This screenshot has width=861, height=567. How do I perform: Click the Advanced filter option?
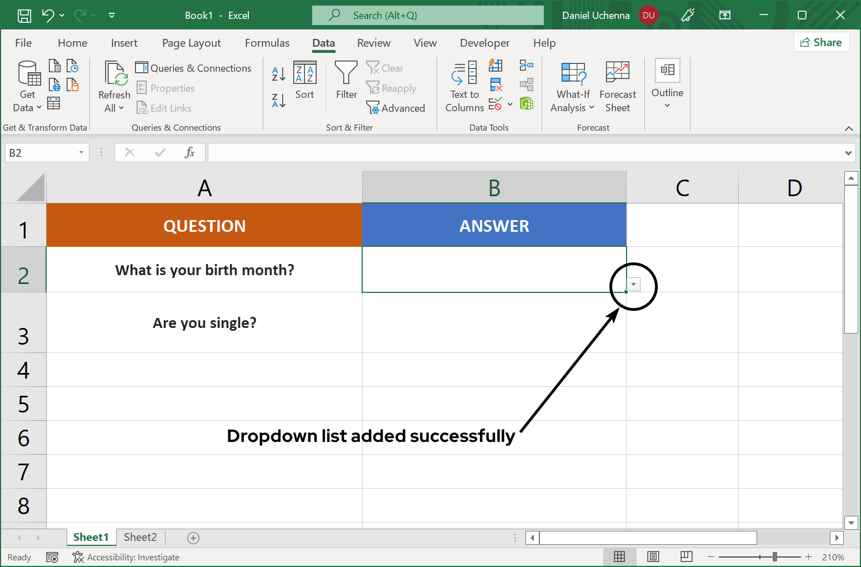pos(396,108)
